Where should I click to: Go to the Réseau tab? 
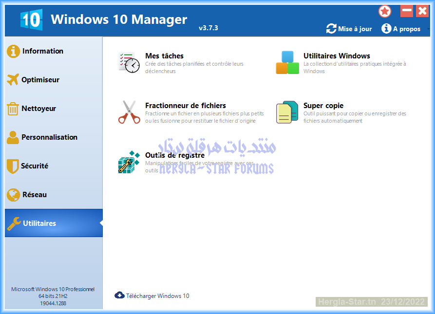[54, 195]
